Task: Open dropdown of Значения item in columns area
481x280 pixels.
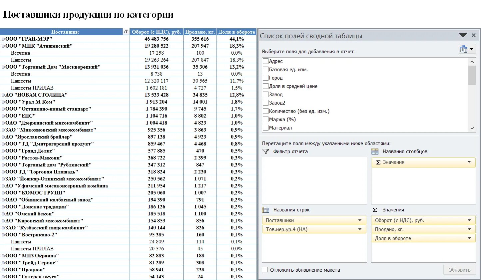Action: (469, 162)
